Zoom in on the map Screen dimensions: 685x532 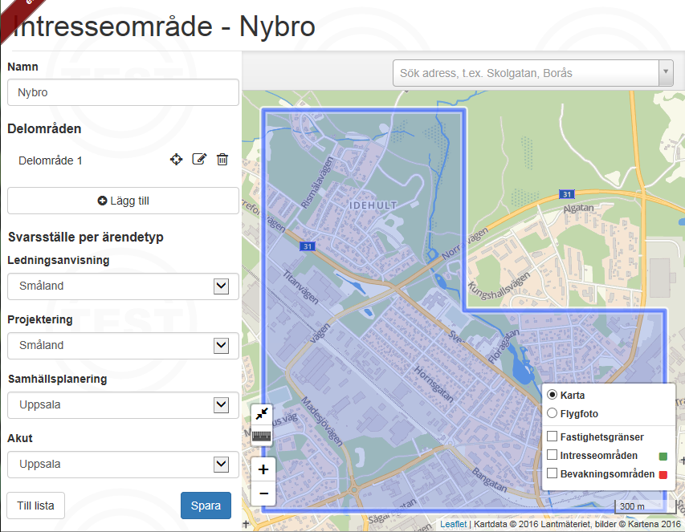coord(263,468)
